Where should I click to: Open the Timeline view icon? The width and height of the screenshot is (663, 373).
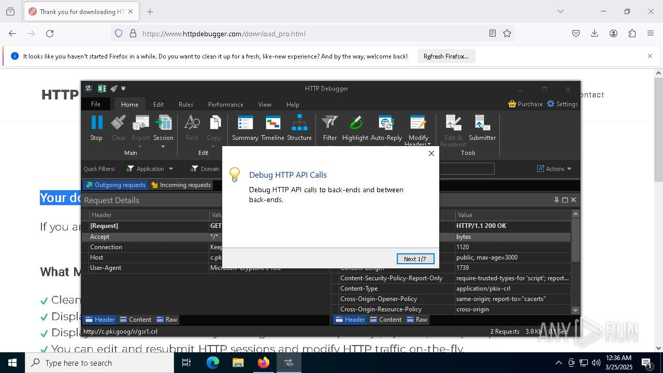point(272,123)
